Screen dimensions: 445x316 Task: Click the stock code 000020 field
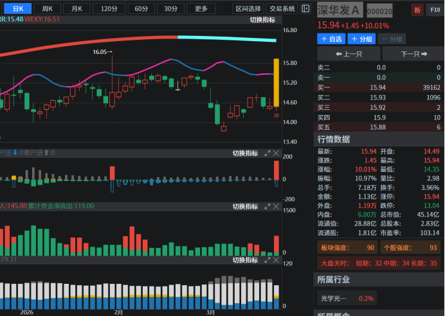coord(379,11)
